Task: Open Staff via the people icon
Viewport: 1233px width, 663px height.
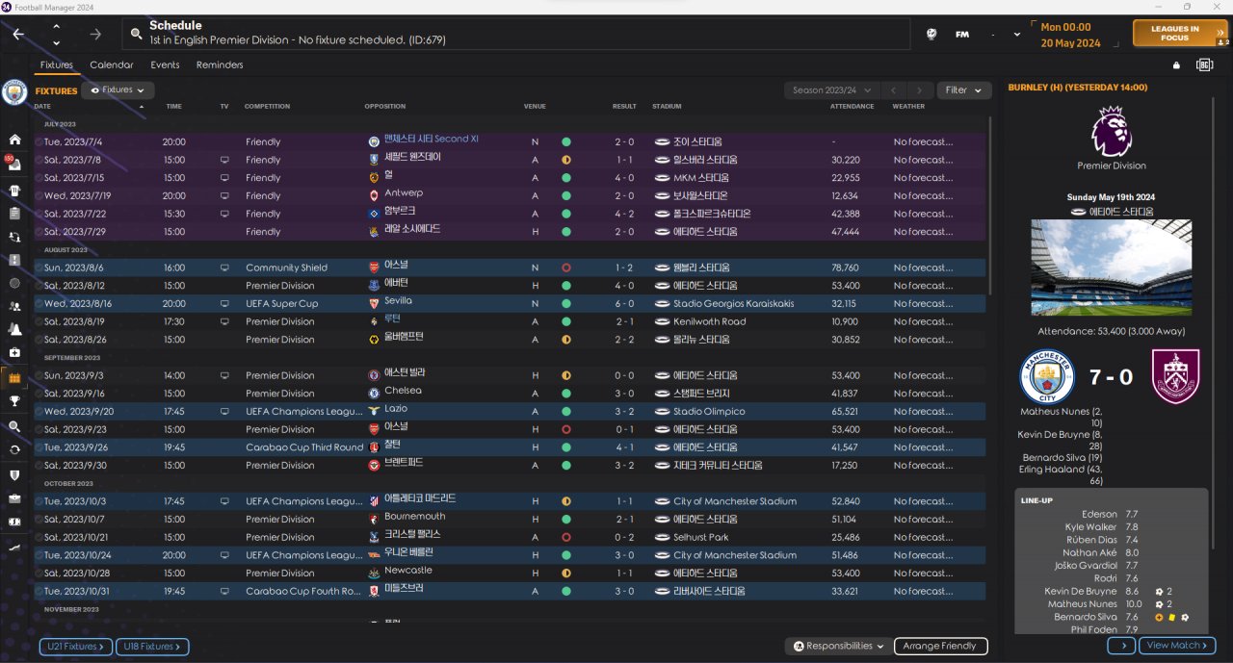Action: point(14,307)
